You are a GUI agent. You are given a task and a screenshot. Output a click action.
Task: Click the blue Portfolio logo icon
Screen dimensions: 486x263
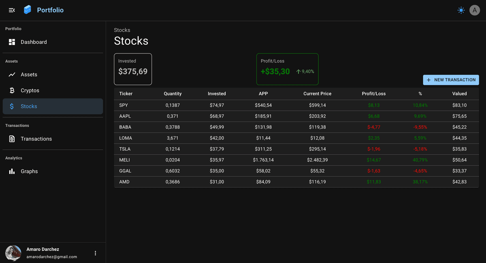click(x=28, y=10)
